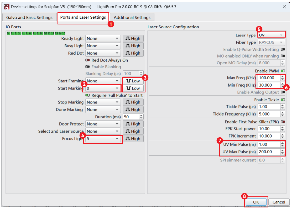292x209 pixels.
Task: Open the Start Marking port dropdown
Action: coord(103,88)
